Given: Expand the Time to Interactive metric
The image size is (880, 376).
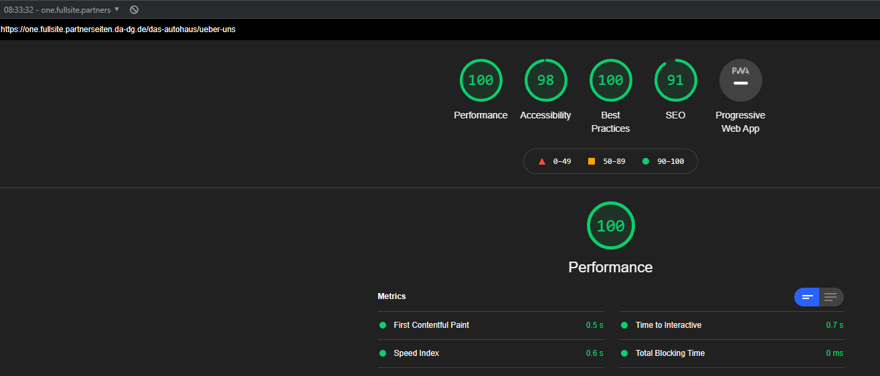Looking at the screenshot, I should (x=668, y=325).
